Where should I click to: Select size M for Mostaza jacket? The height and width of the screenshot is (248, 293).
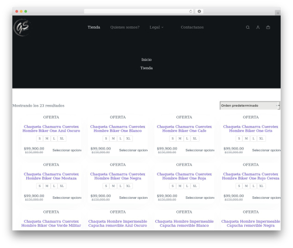tap(47, 186)
